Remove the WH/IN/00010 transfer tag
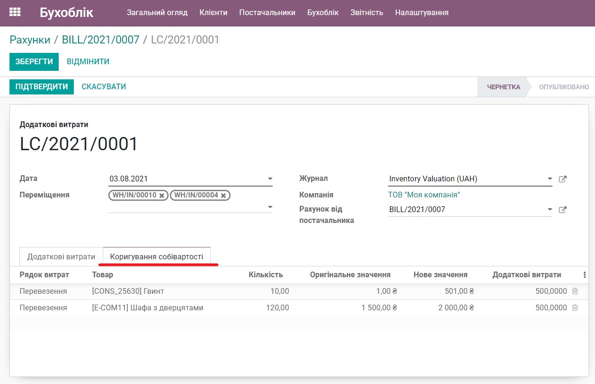The width and height of the screenshot is (595, 384). pos(162,195)
